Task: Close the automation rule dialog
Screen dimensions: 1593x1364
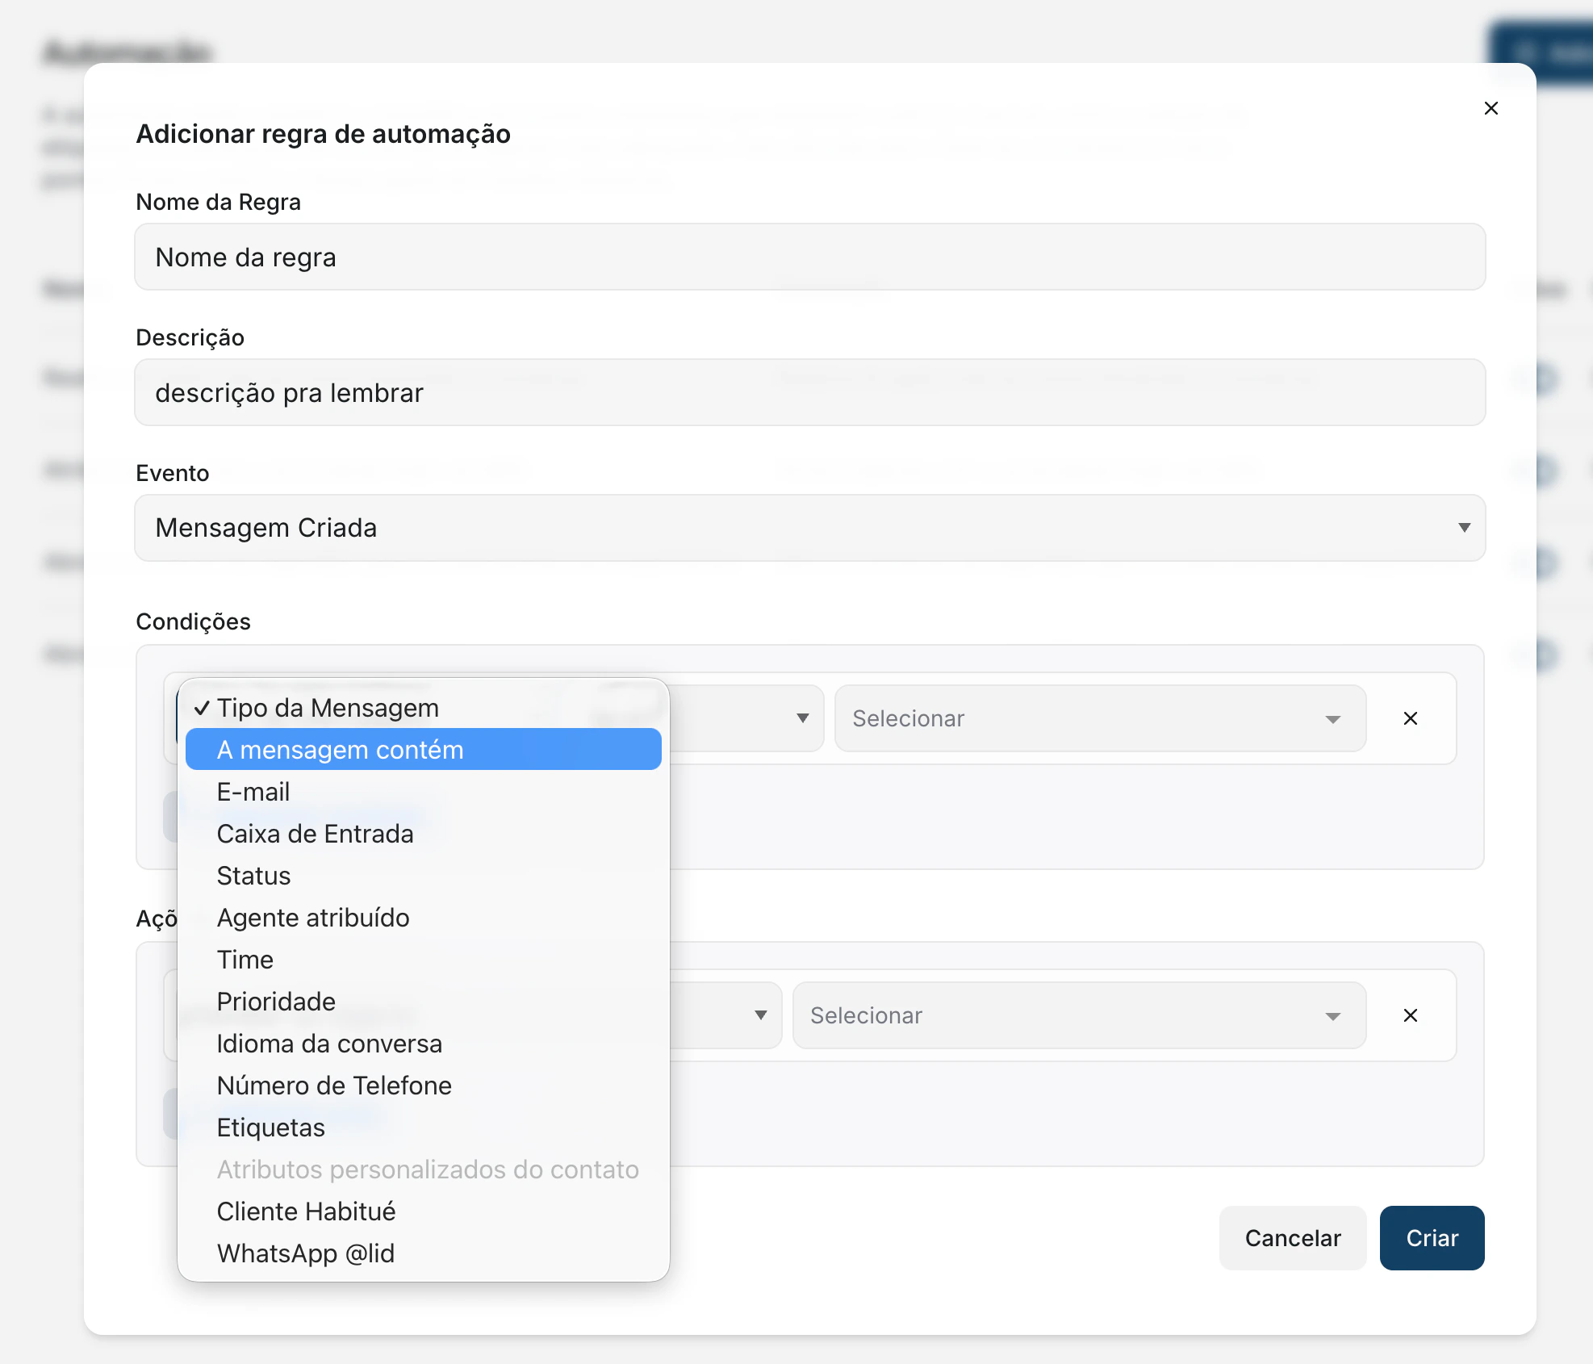Action: pyautogui.click(x=1491, y=108)
